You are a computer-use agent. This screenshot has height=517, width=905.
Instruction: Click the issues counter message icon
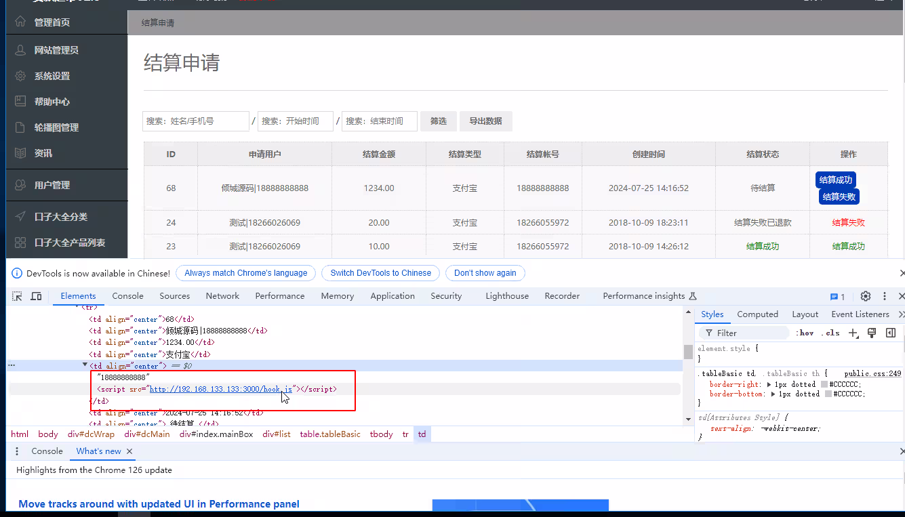point(837,297)
